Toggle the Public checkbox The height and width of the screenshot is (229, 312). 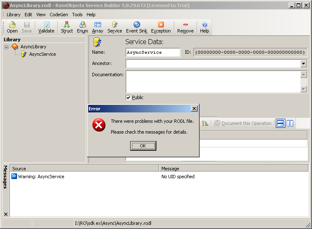(128, 97)
